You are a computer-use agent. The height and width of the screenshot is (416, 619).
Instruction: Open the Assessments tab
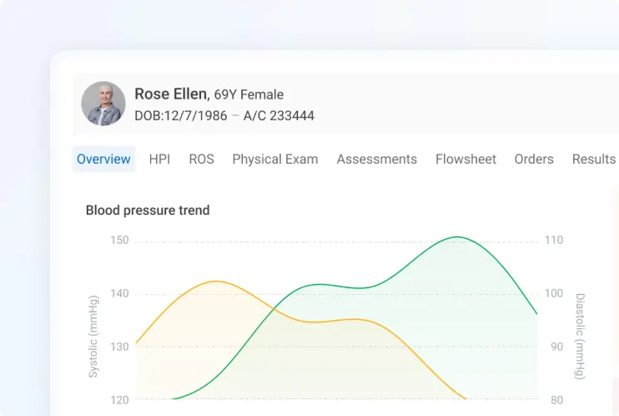coord(376,159)
